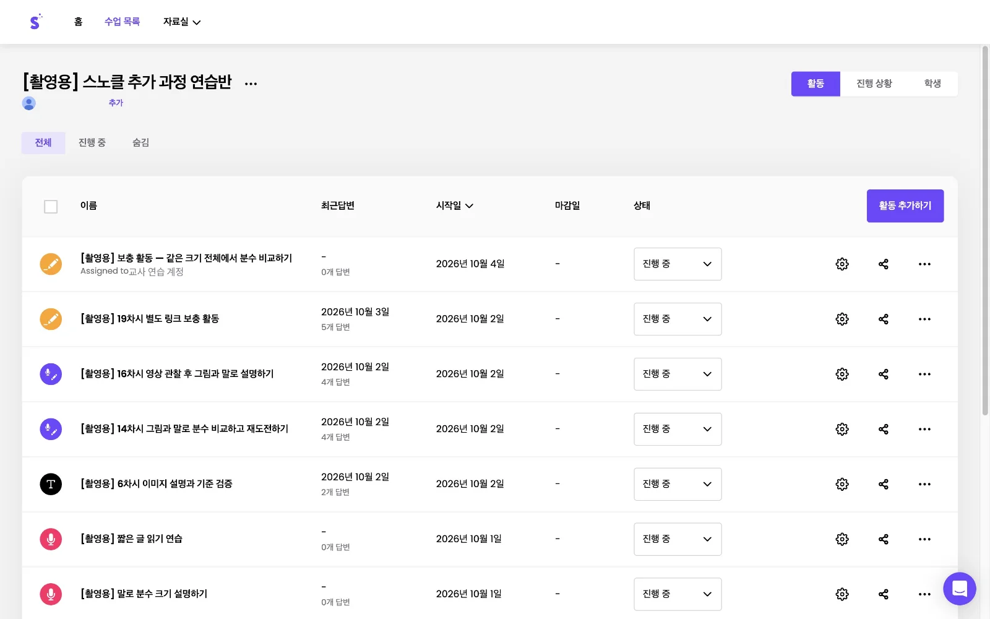The height and width of the screenshot is (619, 990).
Task: Open settings gear for 6차시 row
Action: pyautogui.click(x=842, y=485)
